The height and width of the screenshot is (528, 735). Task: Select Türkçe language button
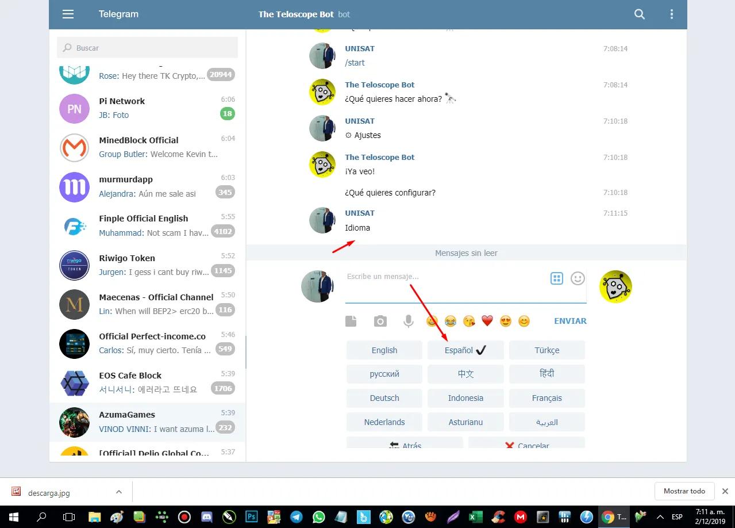[547, 350]
